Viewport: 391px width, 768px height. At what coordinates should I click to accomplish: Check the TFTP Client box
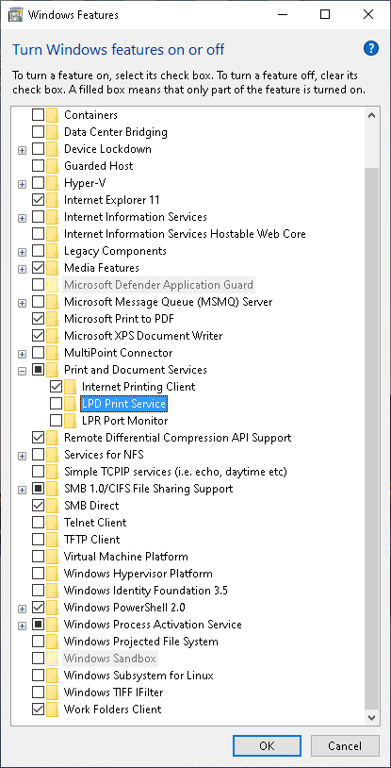[x=39, y=540]
